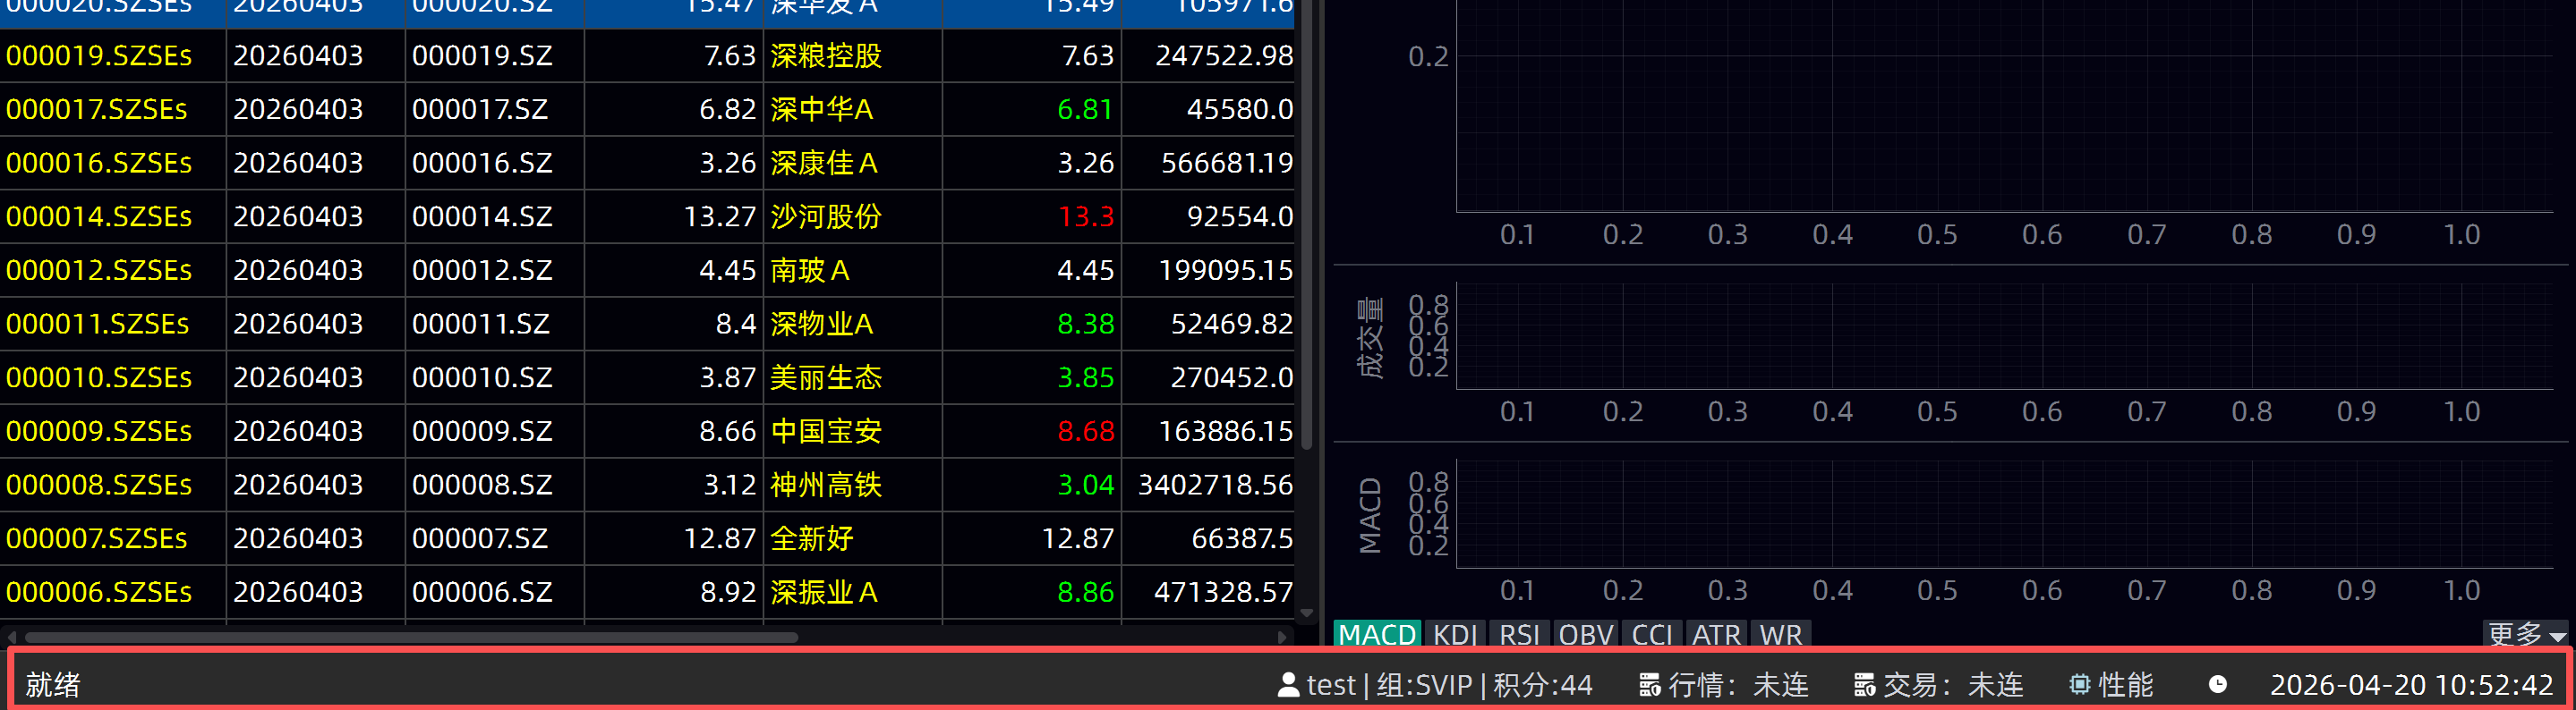Select the 000009.SZ code cell
This screenshot has width=2576, height=710.
pos(481,431)
